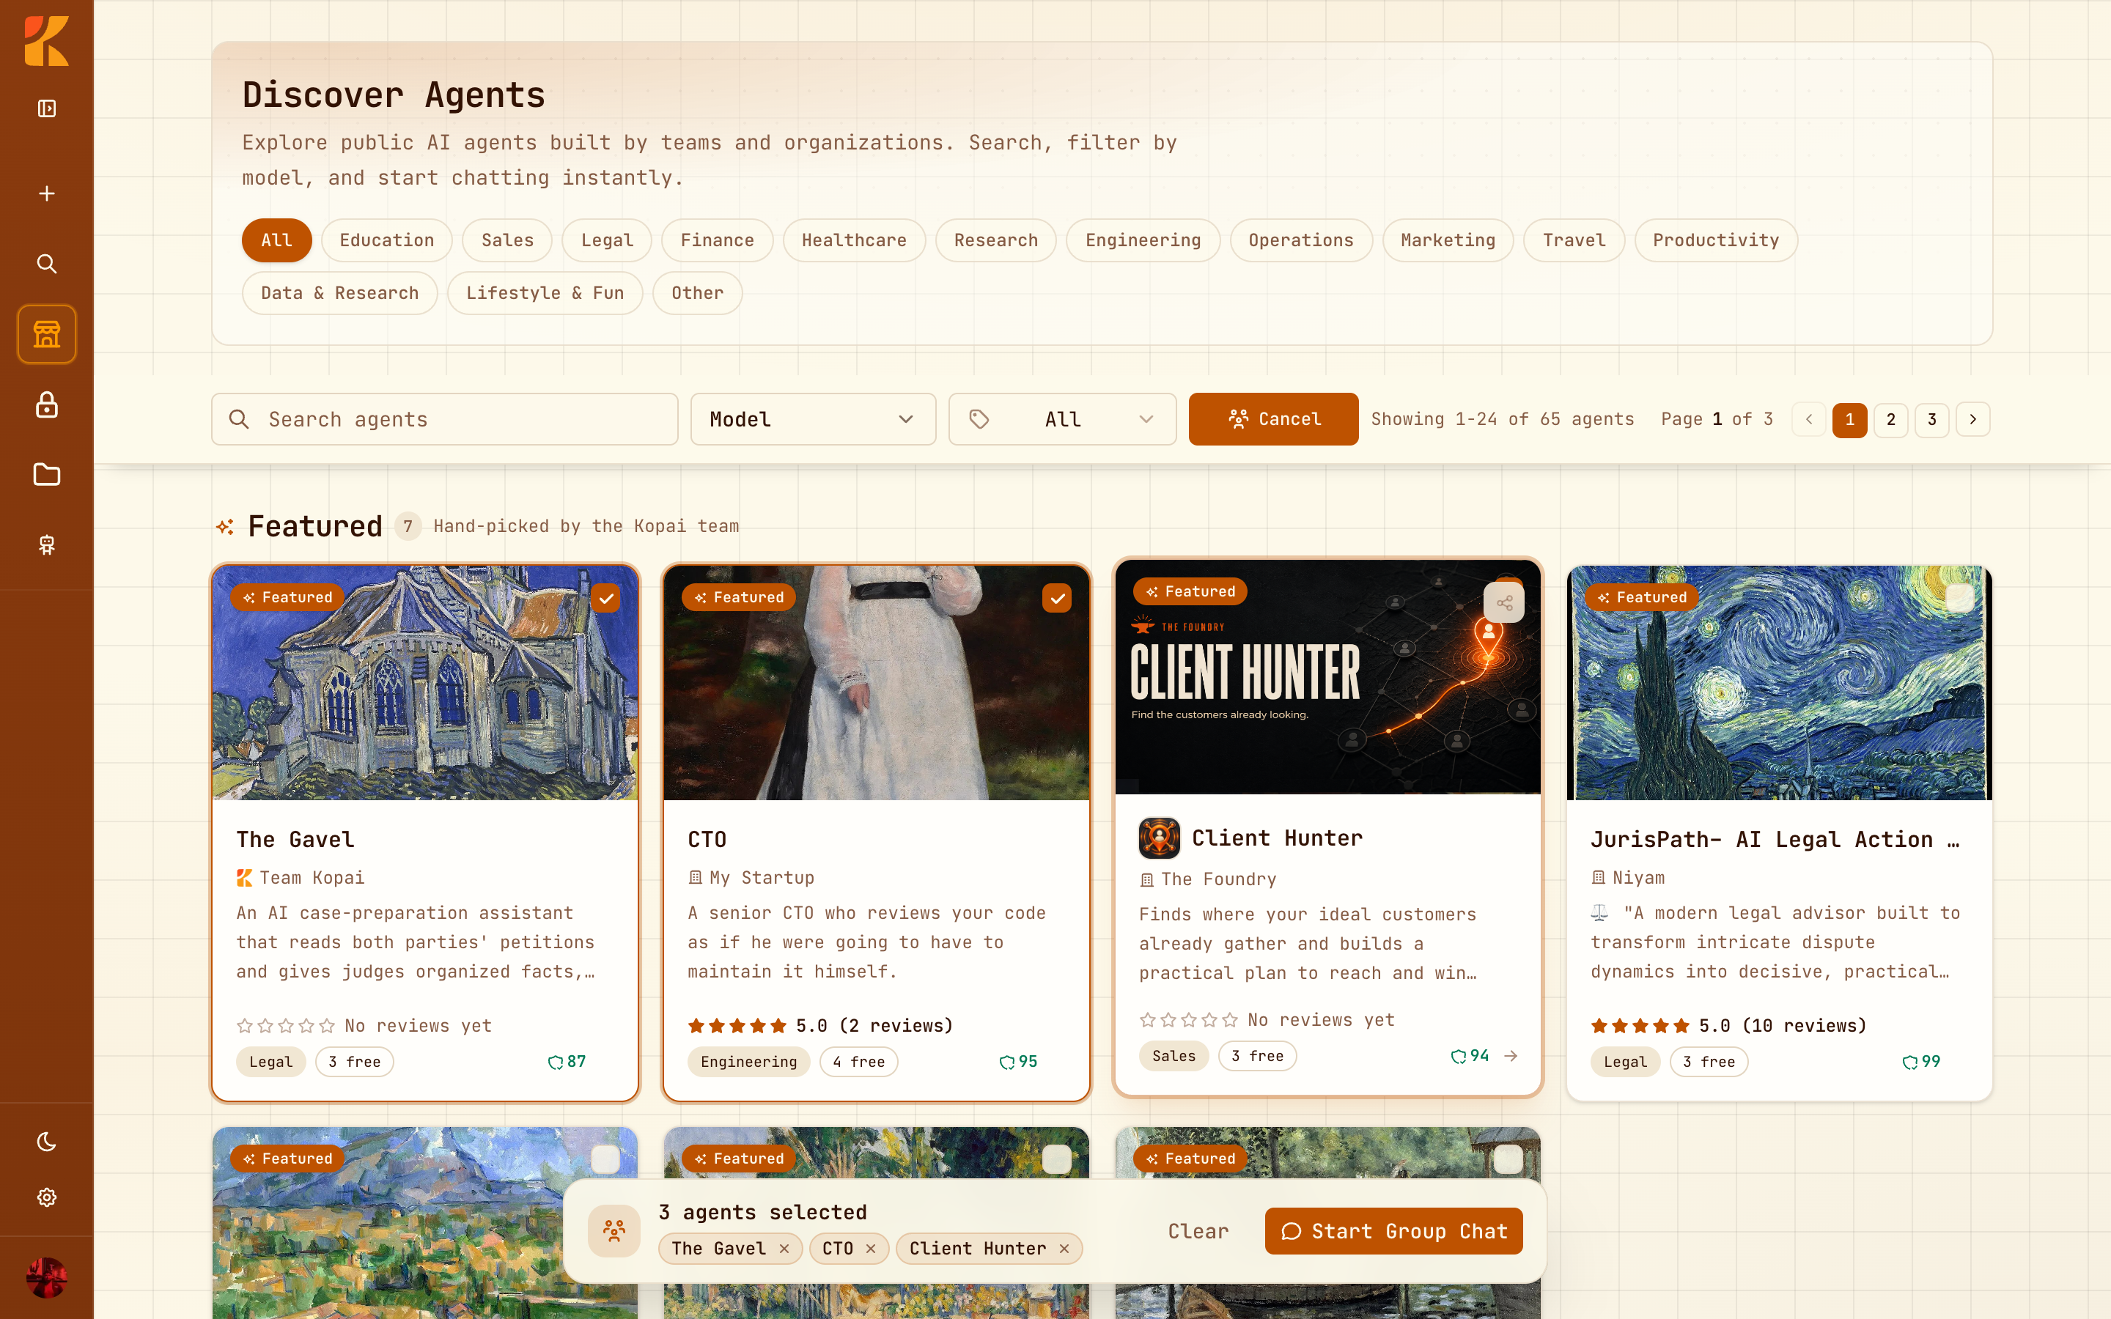2111x1319 pixels.
Task: Click trust score 95 on CTO card
Action: [1018, 1062]
